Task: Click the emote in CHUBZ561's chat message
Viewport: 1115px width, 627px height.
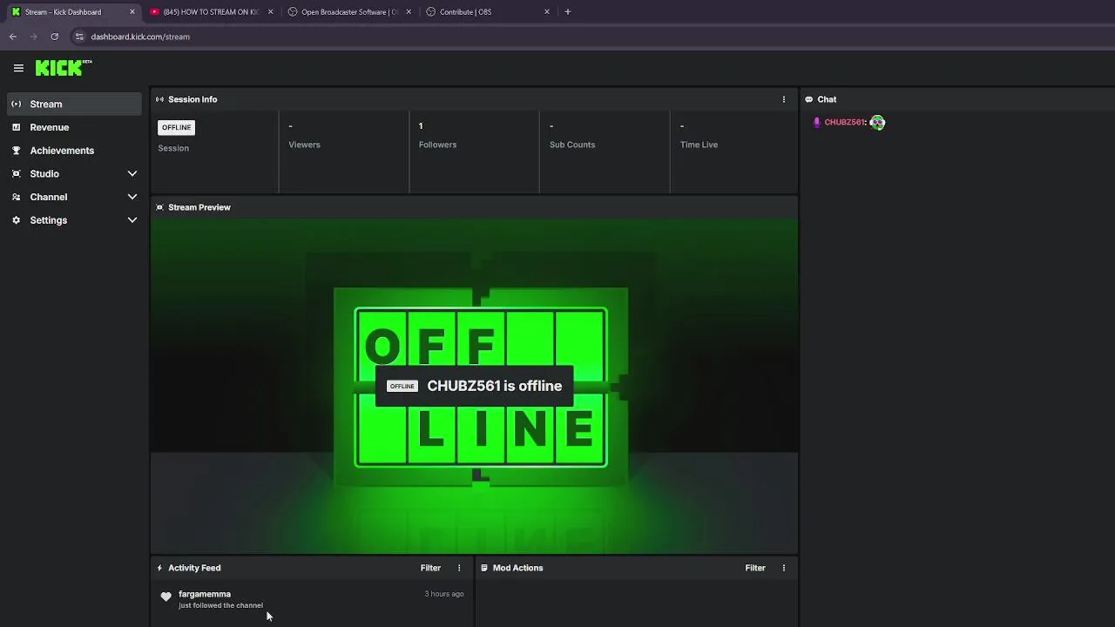Action: click(877, 123)
